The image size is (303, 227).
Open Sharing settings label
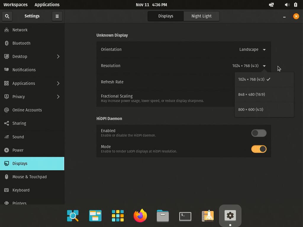coord(19,123)
